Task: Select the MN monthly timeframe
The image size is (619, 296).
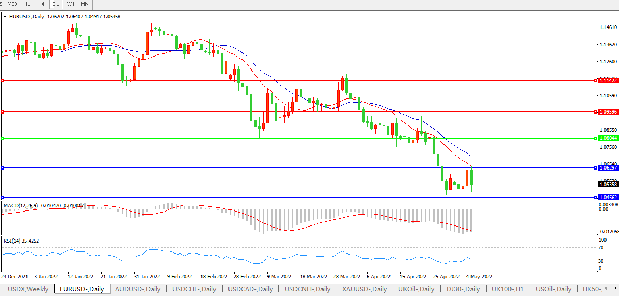Action: (84, 4)
